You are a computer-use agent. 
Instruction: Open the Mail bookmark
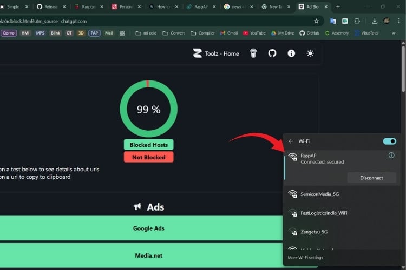coord(109,33)
